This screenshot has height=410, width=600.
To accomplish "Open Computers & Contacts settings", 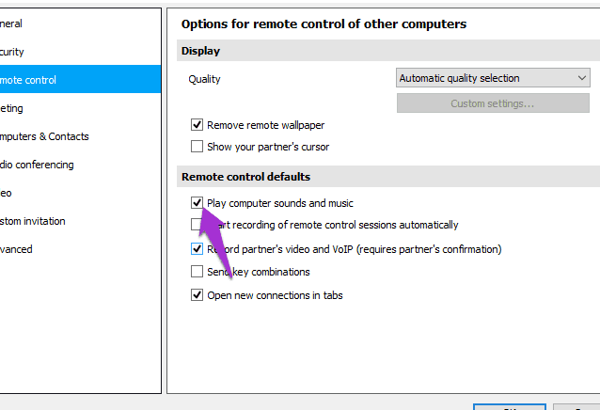I will (x=45, y=136).
